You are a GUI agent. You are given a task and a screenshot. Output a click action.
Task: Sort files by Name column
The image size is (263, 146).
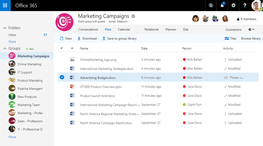(x=84, y=48)
